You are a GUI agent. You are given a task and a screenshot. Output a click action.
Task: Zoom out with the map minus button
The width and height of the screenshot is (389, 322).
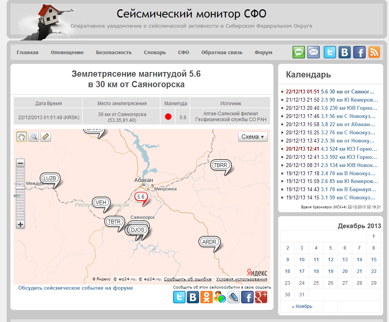point(21,163)
